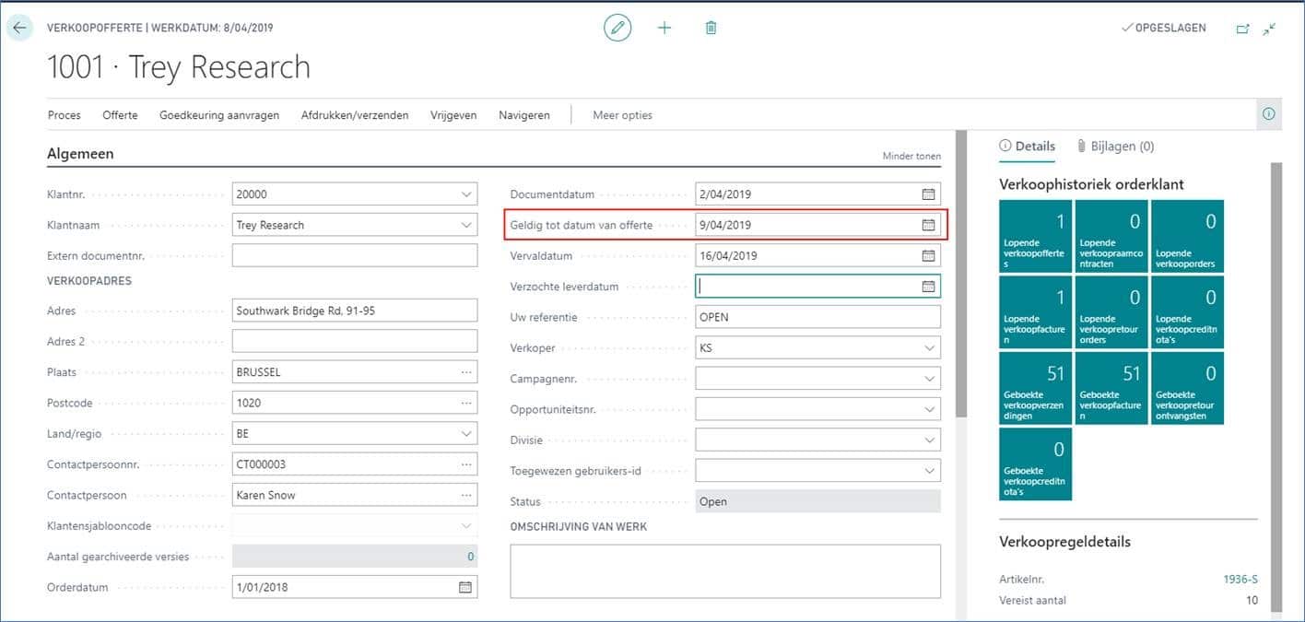
Task: Click the FactBox pane vertical scrollbar
Action: [1276, 387]
